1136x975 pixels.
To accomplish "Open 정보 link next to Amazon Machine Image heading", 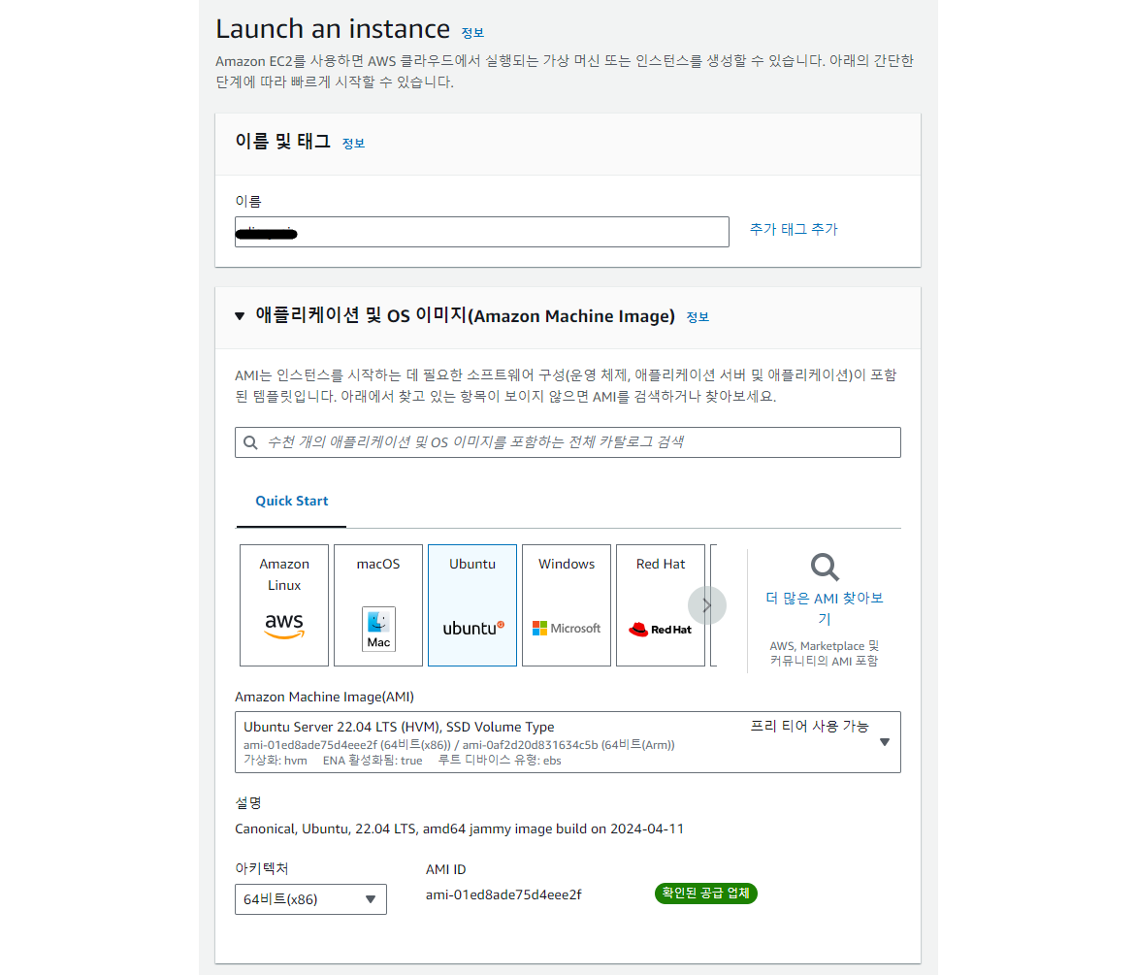I will pyautogui.click(x=697, y=317).
